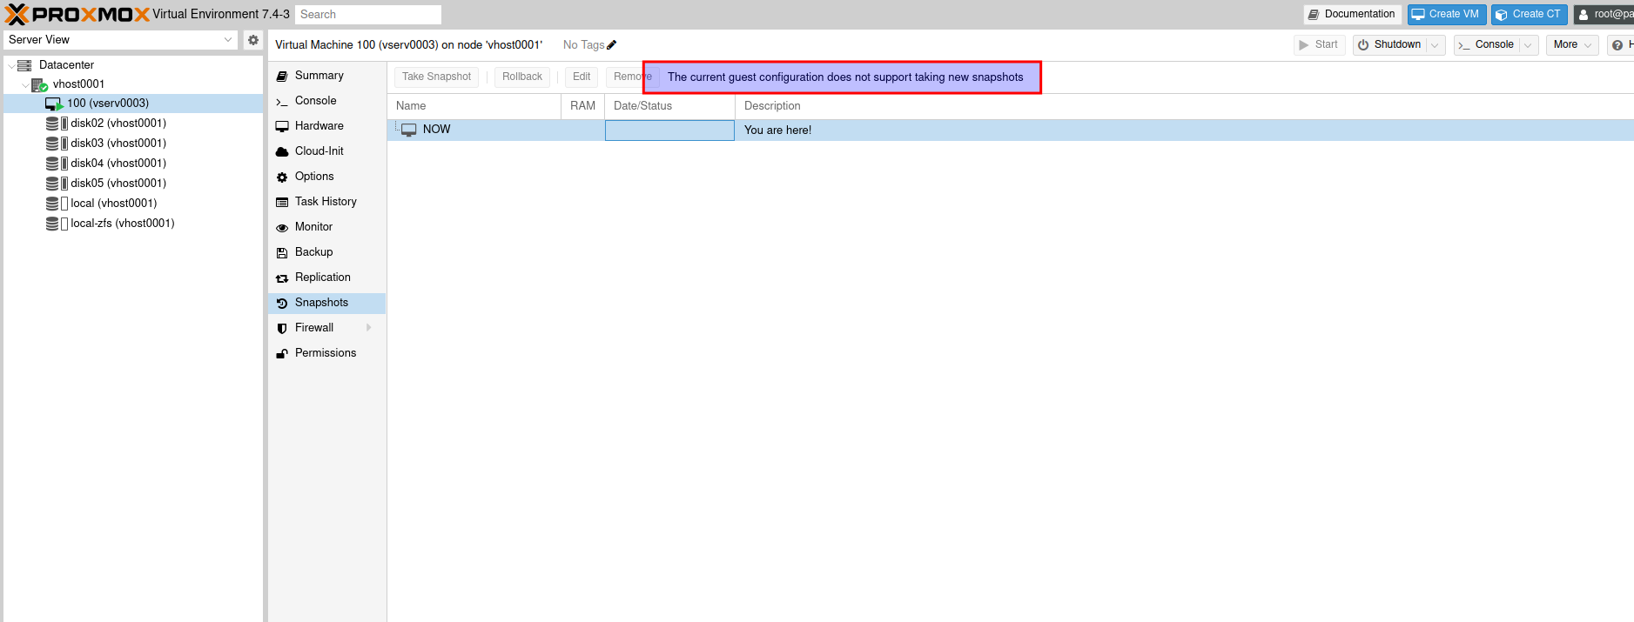
Task: Switch to the Backup section
Action: [313, 252]
